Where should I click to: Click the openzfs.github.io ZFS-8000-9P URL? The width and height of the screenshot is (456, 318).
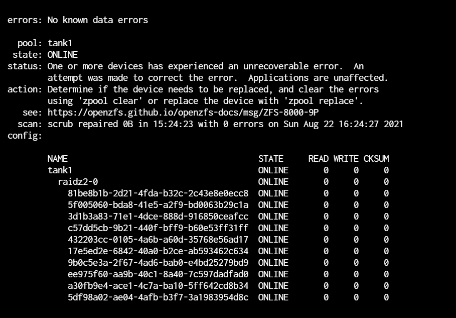coord(183,113)
